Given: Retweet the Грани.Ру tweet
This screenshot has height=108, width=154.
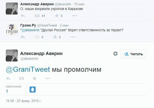Looking at the screenshot, I should pyautogui.click(x=37, y=37).
